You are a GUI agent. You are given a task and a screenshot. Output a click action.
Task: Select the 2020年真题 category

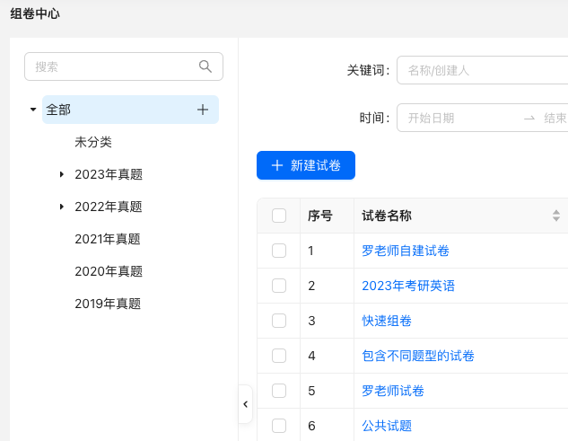109,271
